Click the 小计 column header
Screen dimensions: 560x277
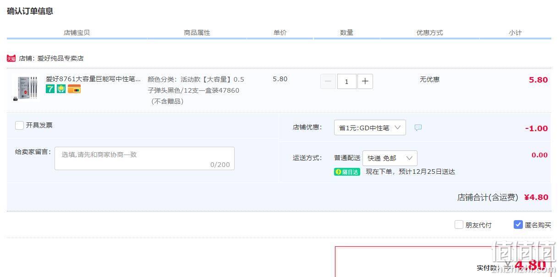coord(515,33)
